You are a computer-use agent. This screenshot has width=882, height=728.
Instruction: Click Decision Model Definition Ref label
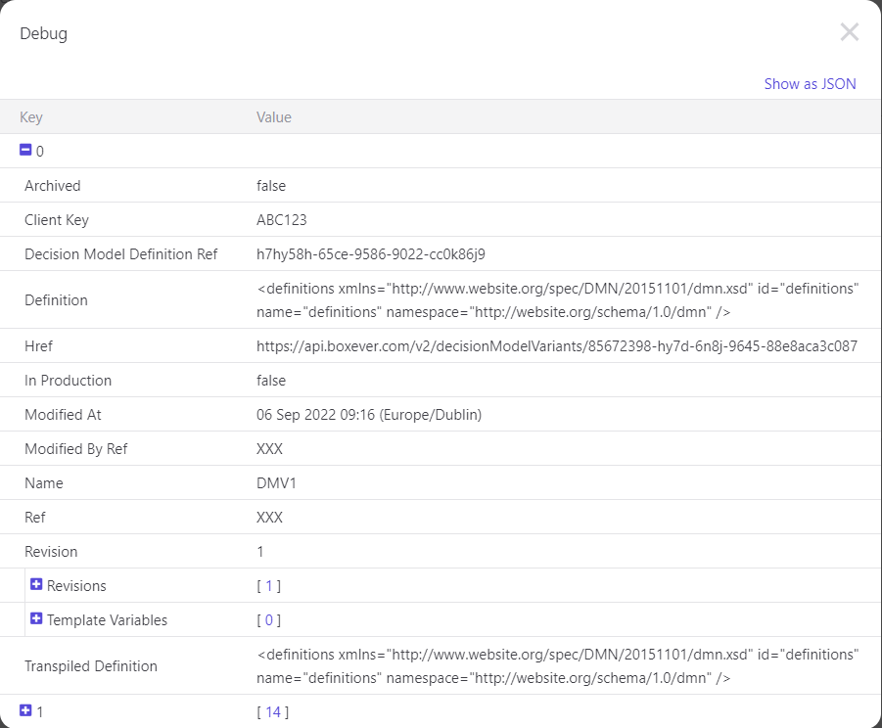pyautogui.click(x=121, y=254)
